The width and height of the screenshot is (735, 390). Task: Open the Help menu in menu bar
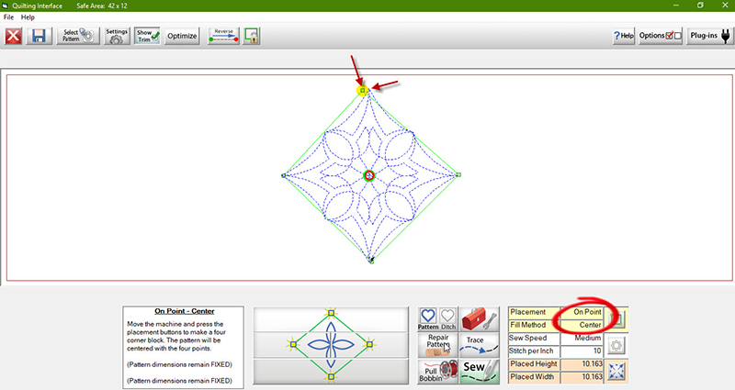click(28, 17)
